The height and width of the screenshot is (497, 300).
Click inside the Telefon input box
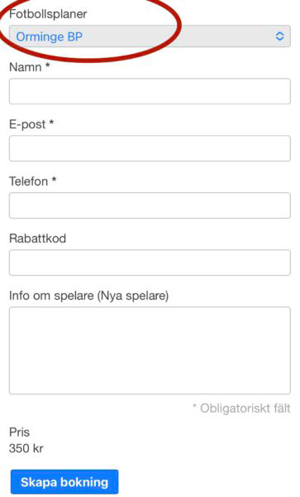(150, 205)
